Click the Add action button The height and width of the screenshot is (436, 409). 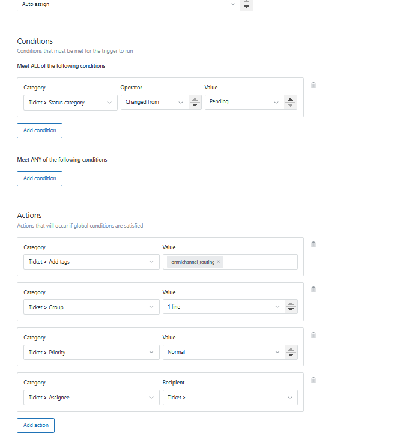[35, 425]
